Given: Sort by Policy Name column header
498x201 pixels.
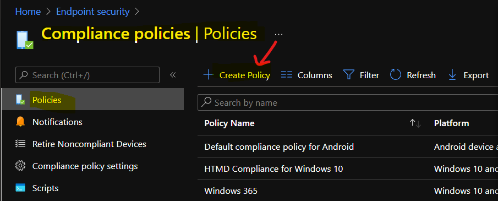Looking at the screenshot, I should point(229,123).
